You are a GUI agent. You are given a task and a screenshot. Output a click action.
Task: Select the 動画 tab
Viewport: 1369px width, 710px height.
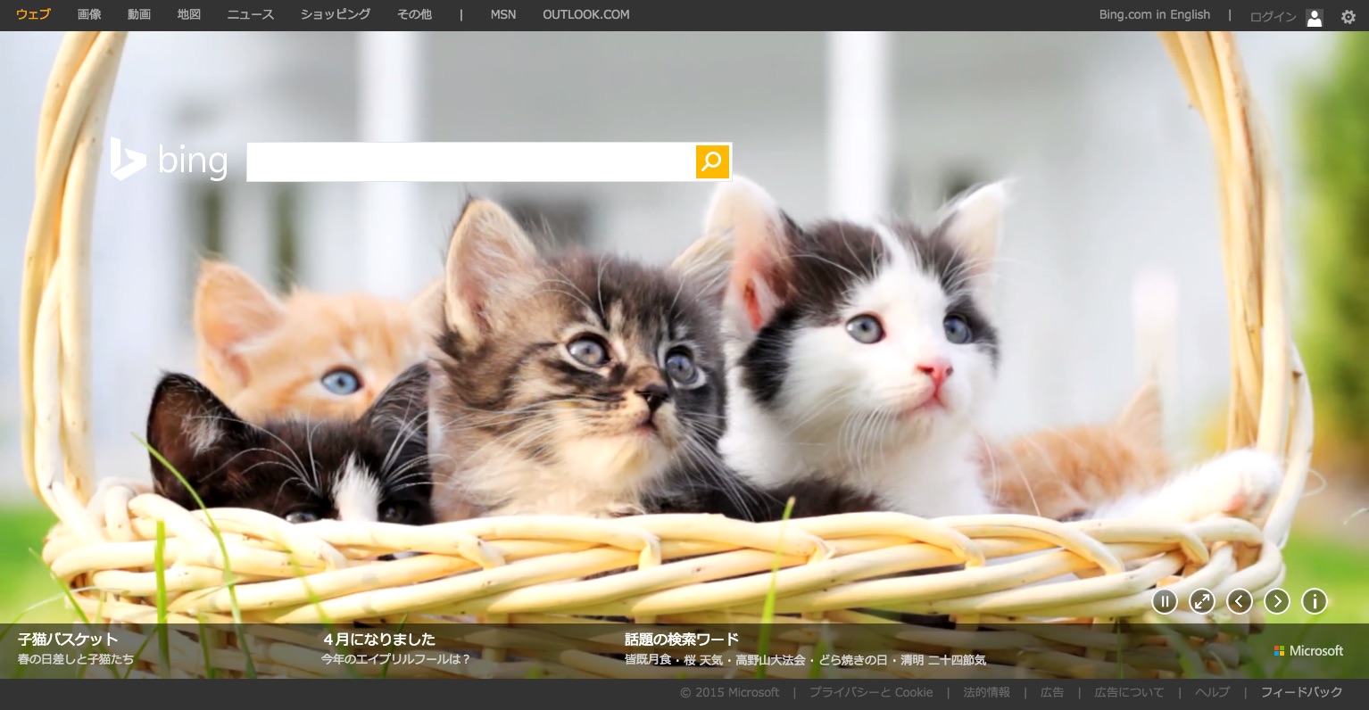click(x=139, y=14)
